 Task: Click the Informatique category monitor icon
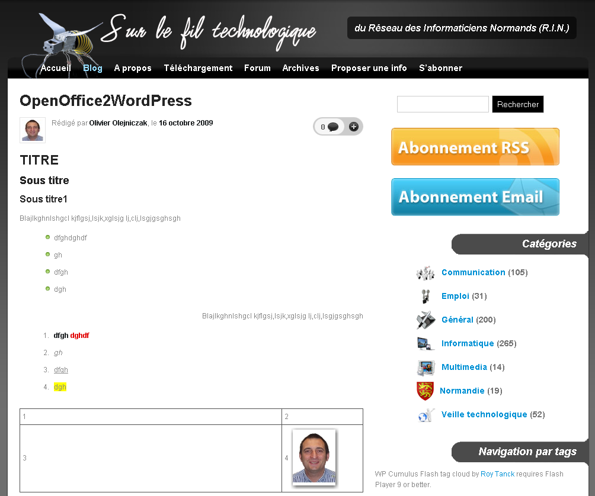426,344
